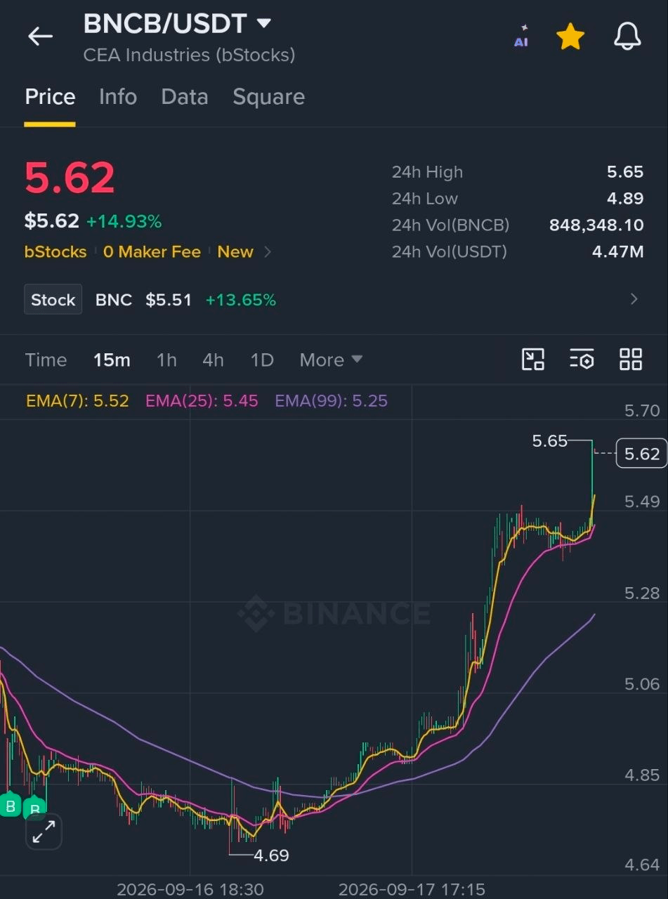668x899 pixels.
Task: Click the 24h Vol(USDT) value 4.47M
Action: click(x=618, y=251)
